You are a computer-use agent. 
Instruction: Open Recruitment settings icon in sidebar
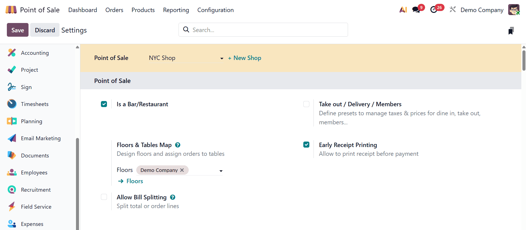click(12, 189)
